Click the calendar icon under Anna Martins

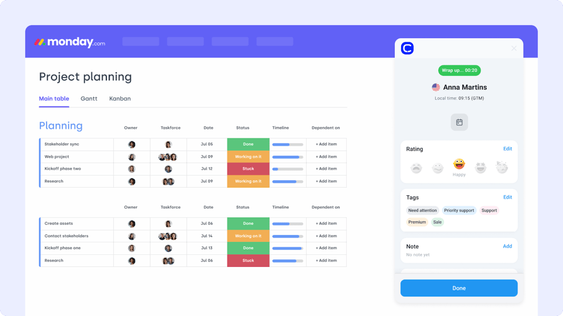coord(459,122)
